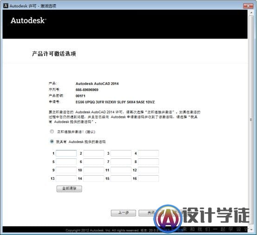Click the scrollbar up arrow
257x235 pixels.
click(251, 13)
